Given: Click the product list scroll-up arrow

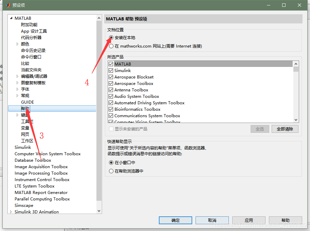Looking at the screenshot, I should point(296,64).
